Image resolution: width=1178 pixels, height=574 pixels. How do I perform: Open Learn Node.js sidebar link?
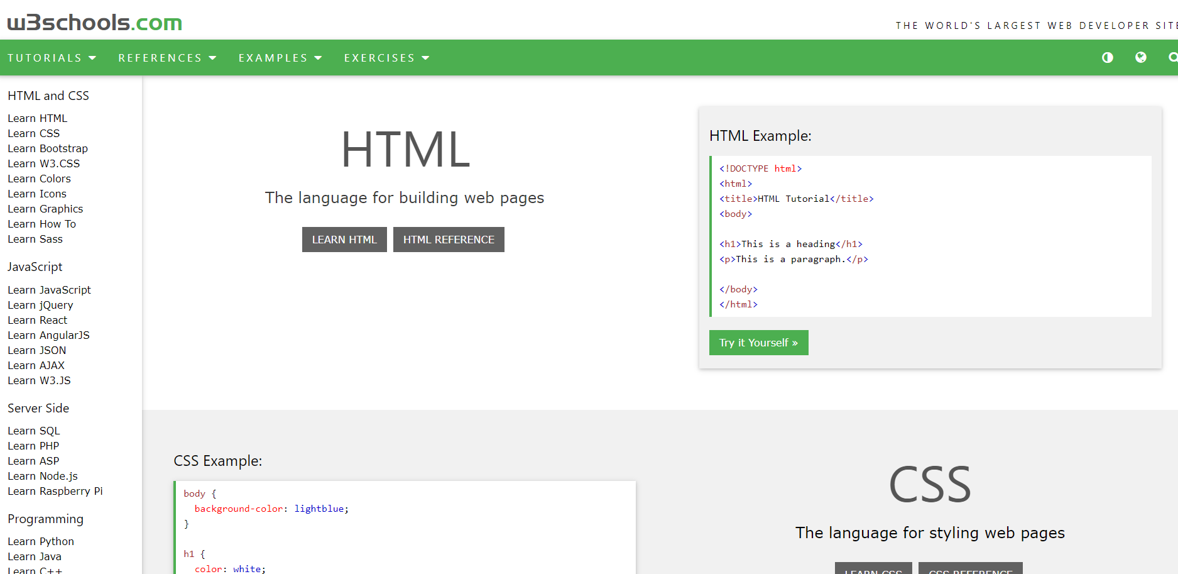tap(43, 476)
